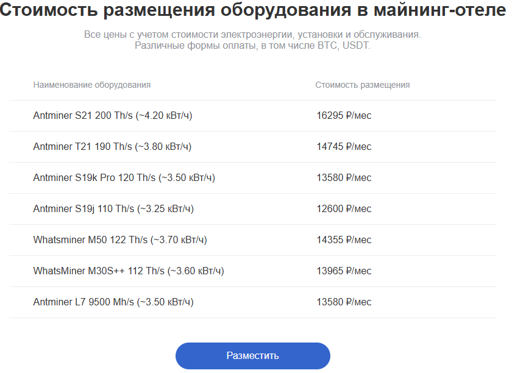Screen dimensions: 512x373
Task: Select the Antminer S19j 110 Th/s row
Action: coord(253,208)
